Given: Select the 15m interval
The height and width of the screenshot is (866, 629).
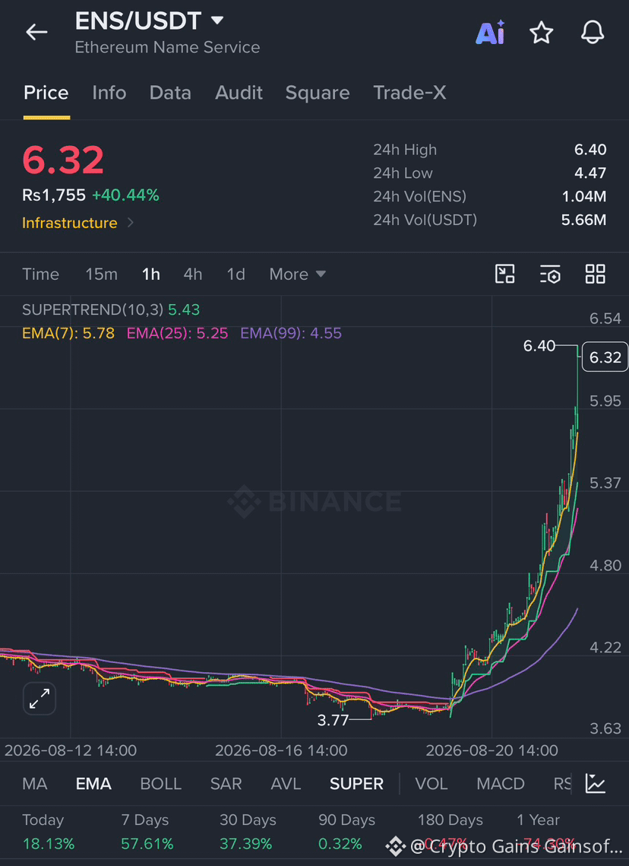Looking at the screenshot, I should point(102,274).
